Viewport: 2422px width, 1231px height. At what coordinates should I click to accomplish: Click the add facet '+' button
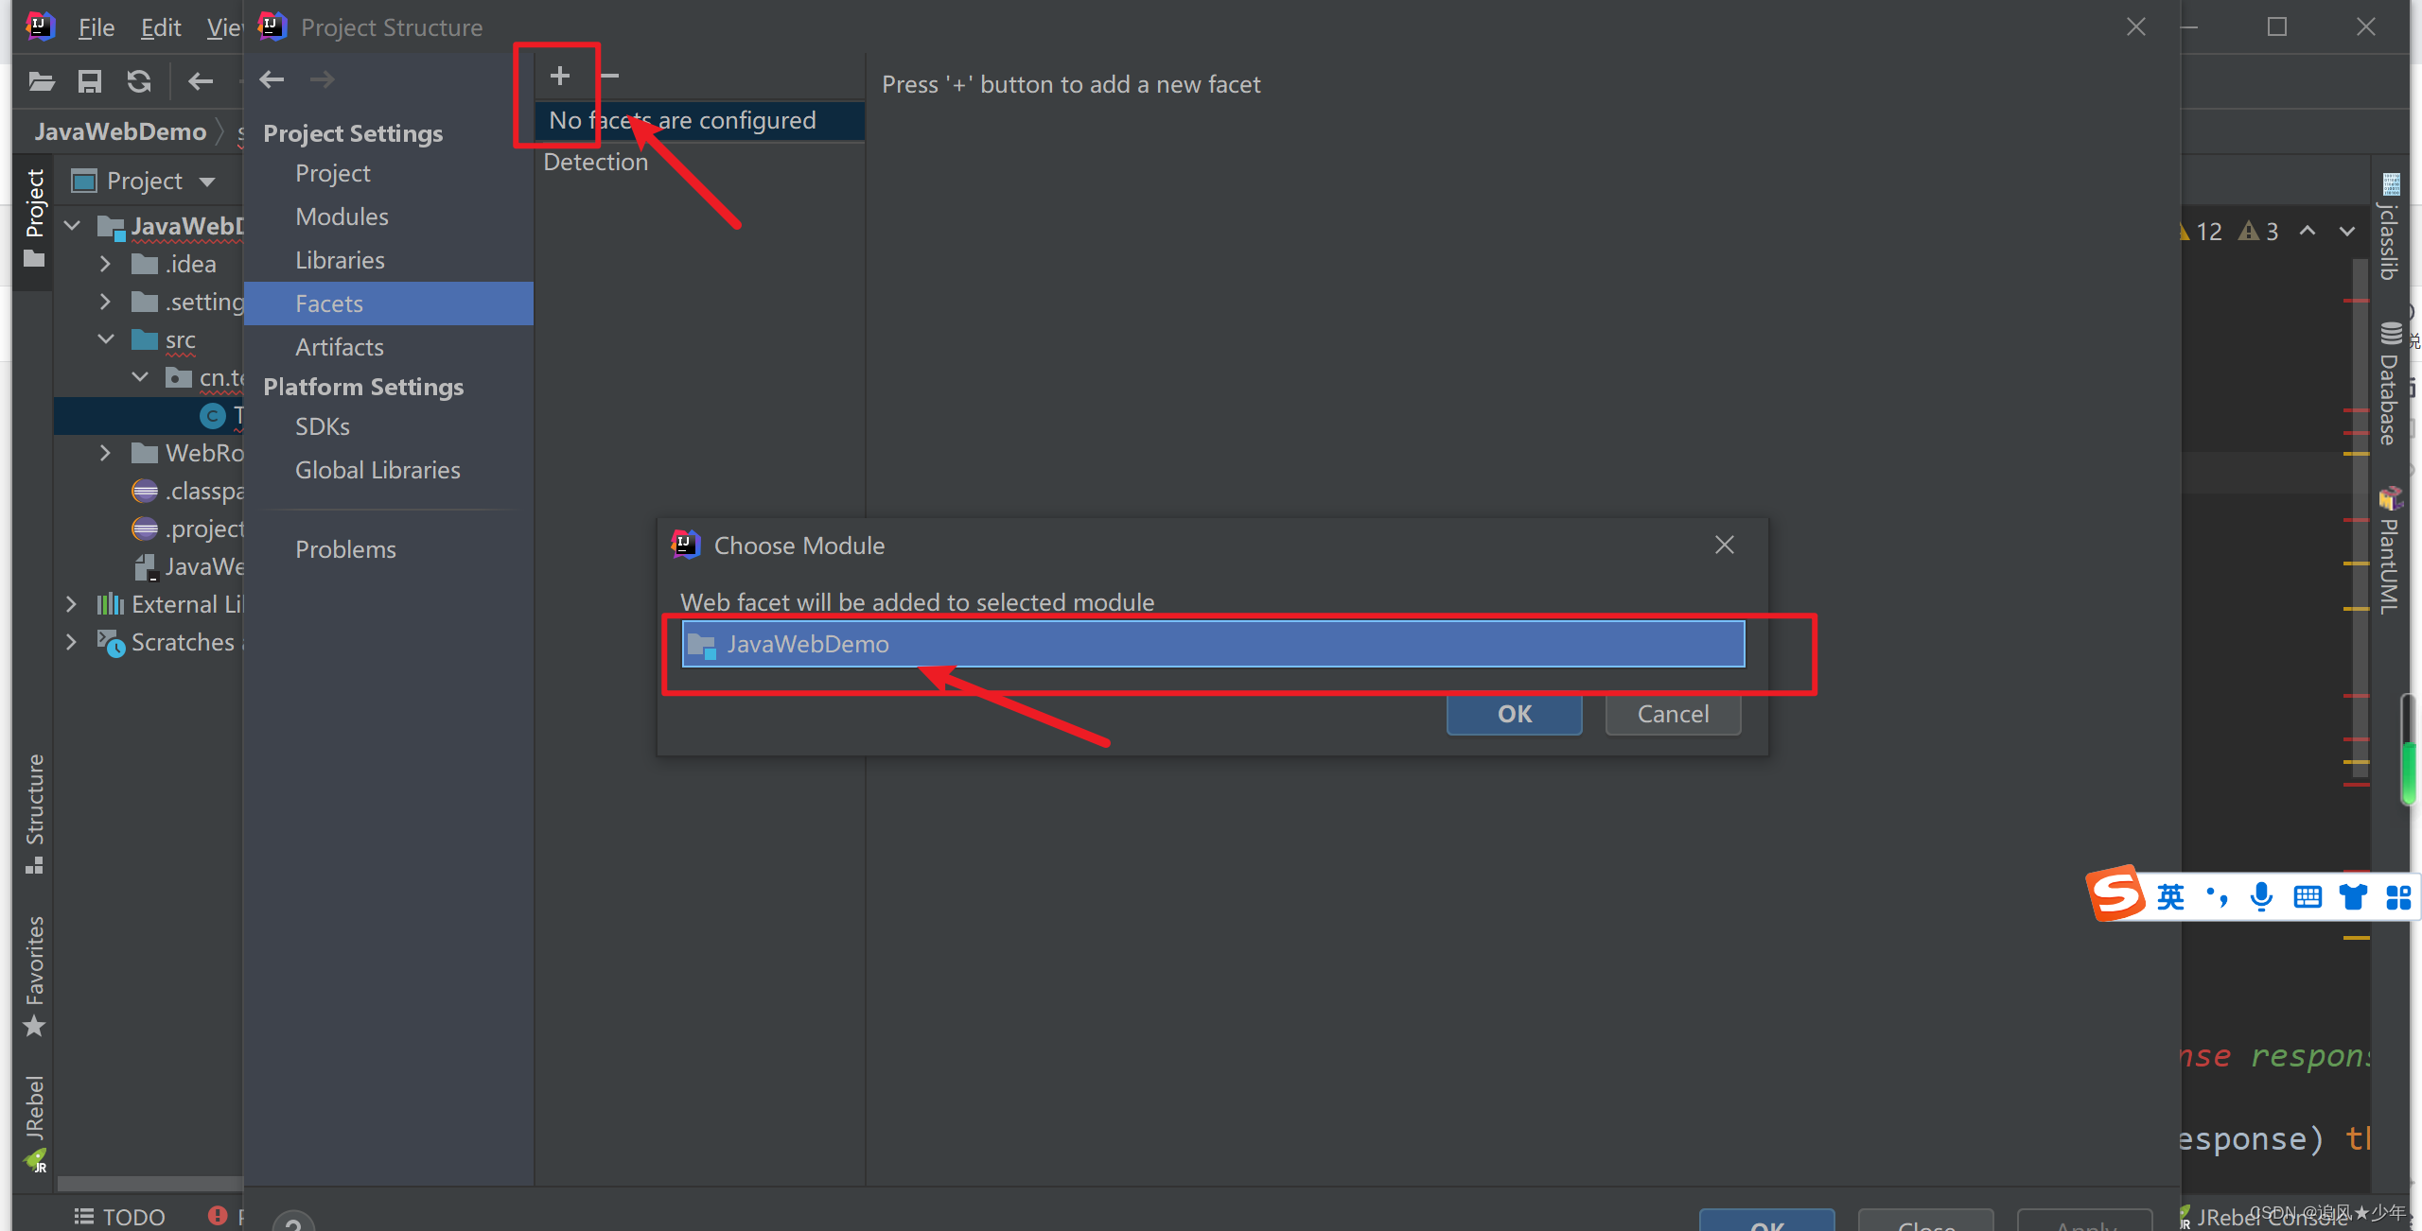[x=561, y=76]
